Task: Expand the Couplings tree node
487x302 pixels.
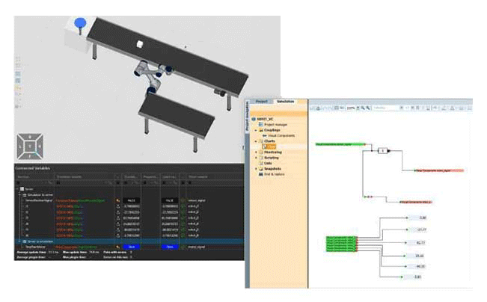Action: pos(256,130)
